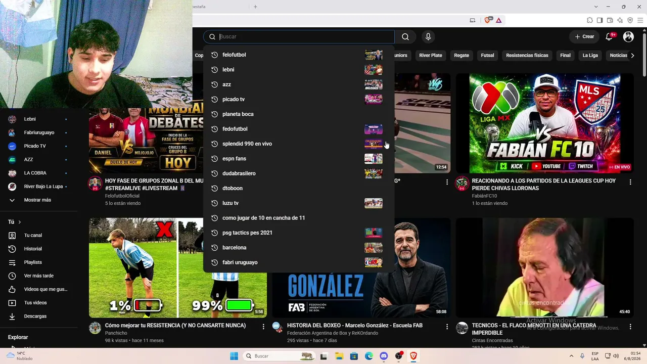Image resolution: width=647 pixels, height=364 pixels.
Task: Choose the espn fans search suggestion
Action: click(x=299, y=158)
